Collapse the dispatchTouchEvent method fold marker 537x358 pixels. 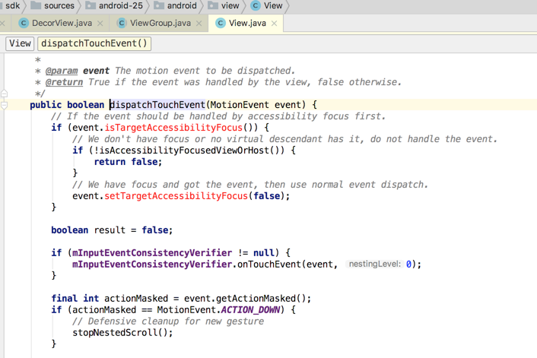click(4, 105)
